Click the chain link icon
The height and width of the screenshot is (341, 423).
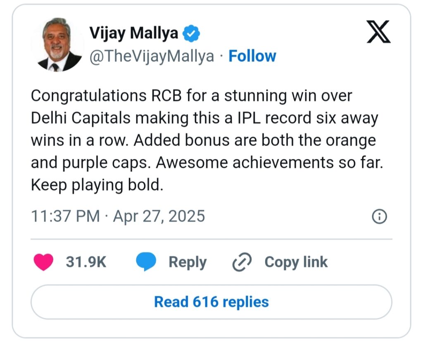point(242,262)
